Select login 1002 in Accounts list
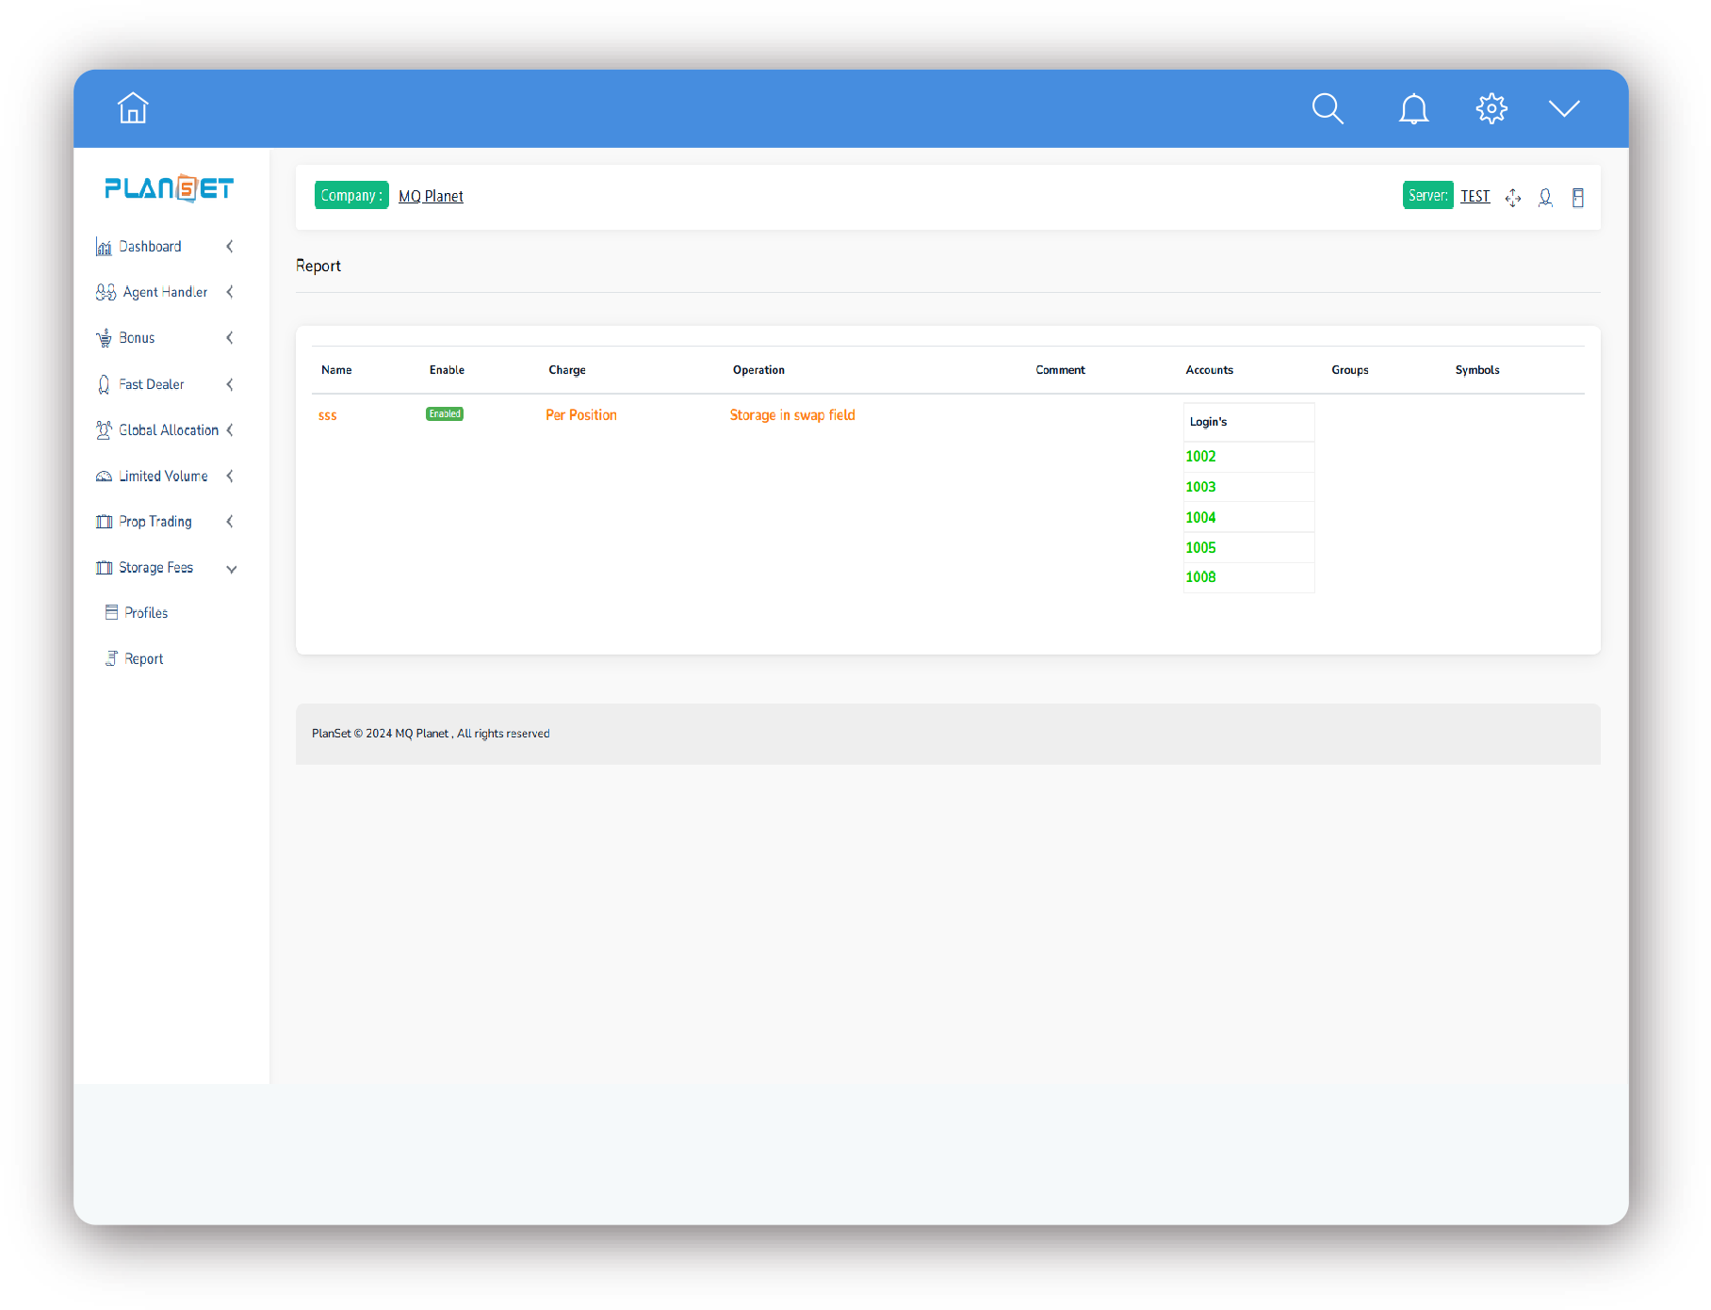1711x1310 pixels. point(1200,457)
